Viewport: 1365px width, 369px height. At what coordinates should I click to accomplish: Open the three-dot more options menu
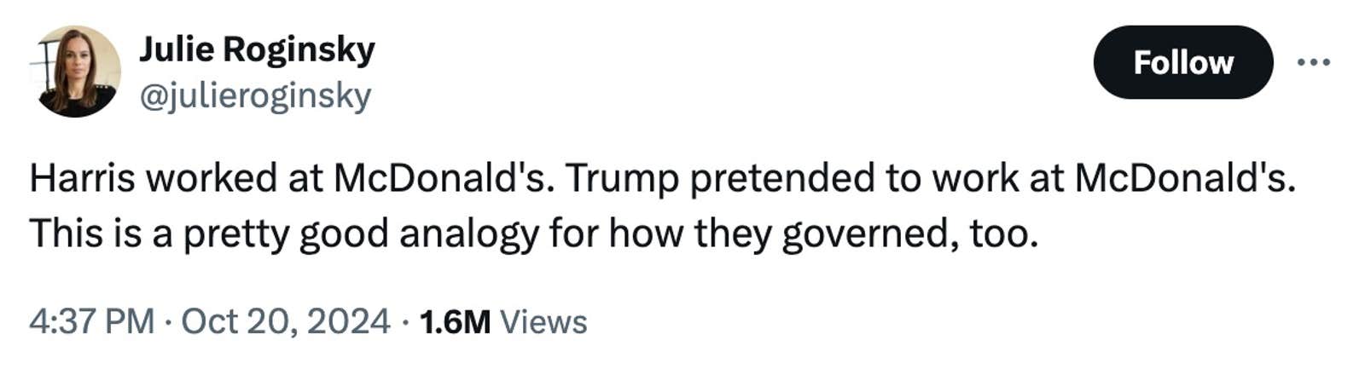click(1313, 62)
